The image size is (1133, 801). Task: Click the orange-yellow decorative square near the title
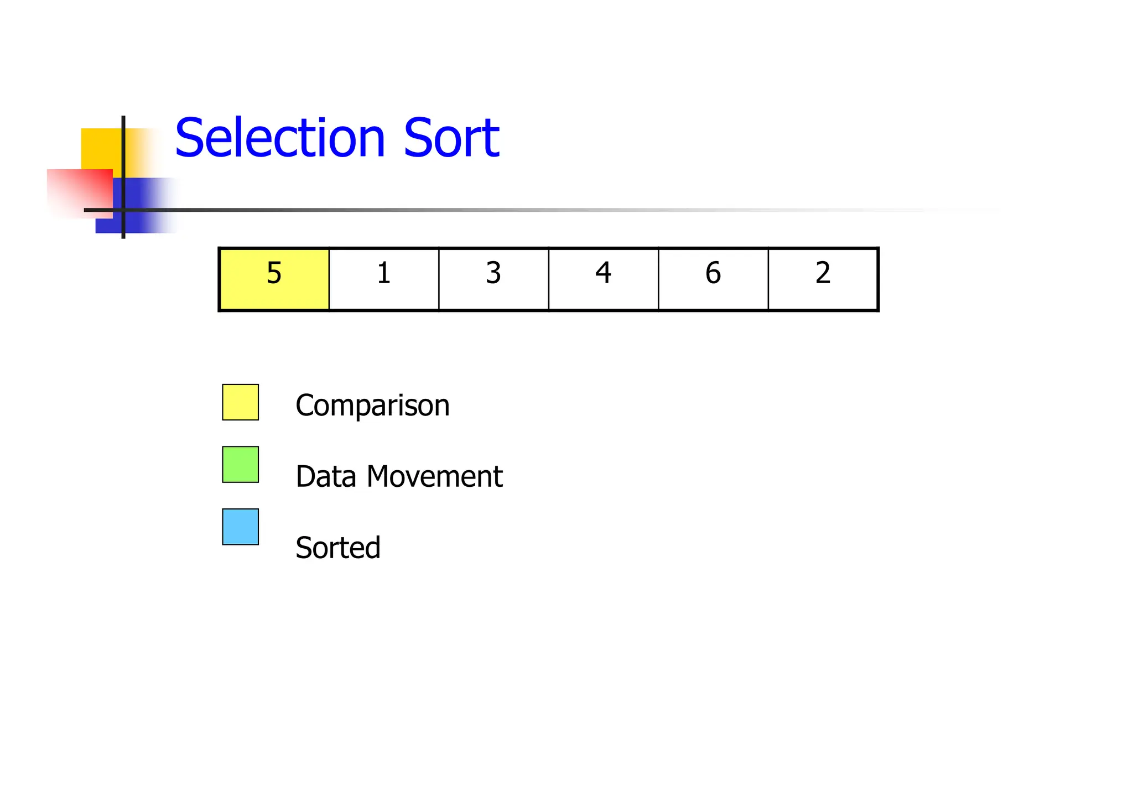[x=101, y=148]
